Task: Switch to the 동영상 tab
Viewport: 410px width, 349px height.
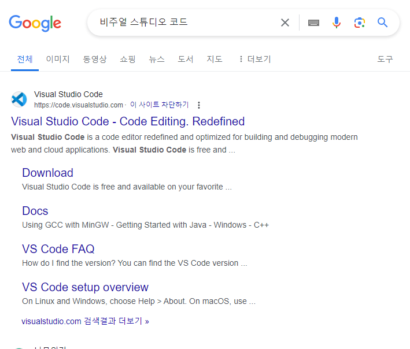Action: [95, 59]
